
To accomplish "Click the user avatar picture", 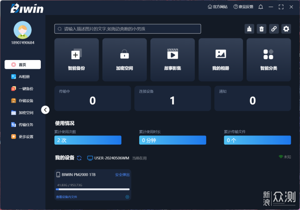I will (x=22, y=30).
